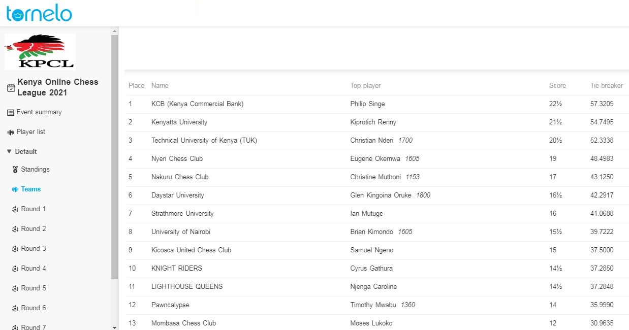Viewport: 629px width, 330px height.
Task: Click the calendar icon beside the league title
Action: pyautogui.click(x=11, y=88)
